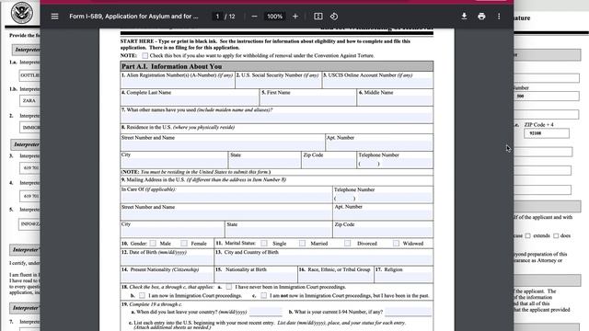Check the Convention Against Torture box
The width and height of the screenshot is (589, 331).
pos(145,55)
